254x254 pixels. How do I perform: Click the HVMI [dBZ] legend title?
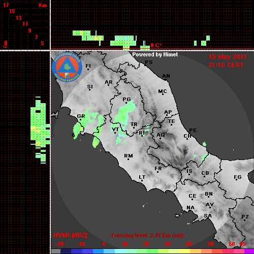tap(70, 235)
